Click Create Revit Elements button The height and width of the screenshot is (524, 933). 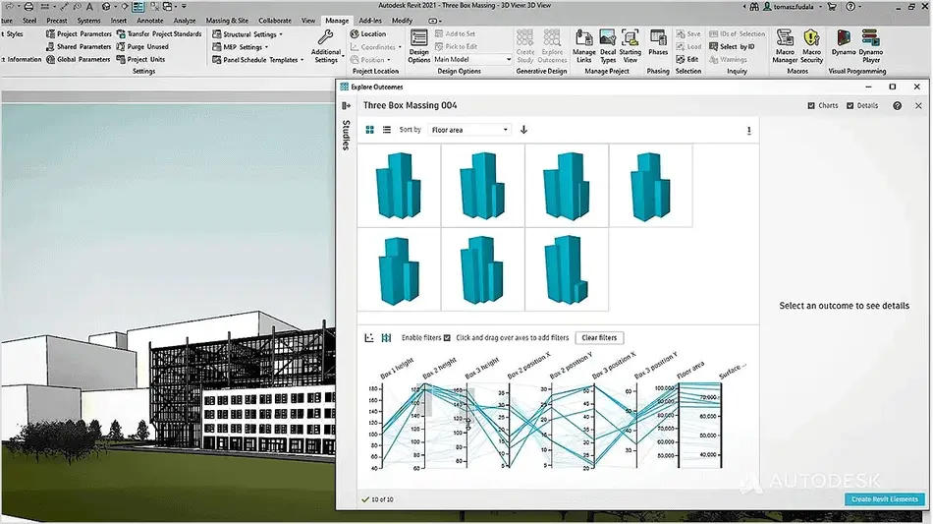click(884, 499)
